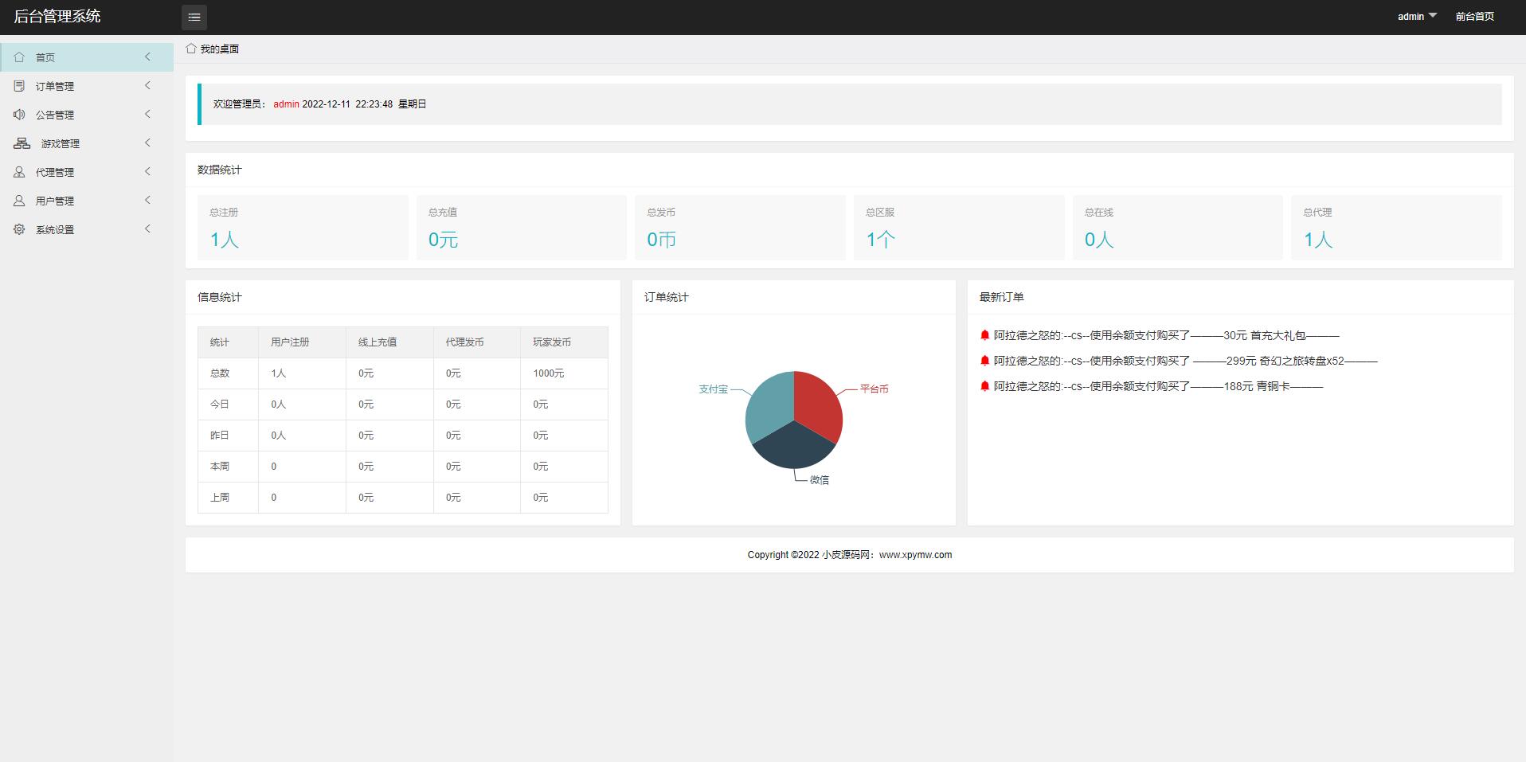Image resolution: width=1526 pixels, height=762 pixels.
Task: Click the hamburger menu toggle icon
Action: click(194, 17)
